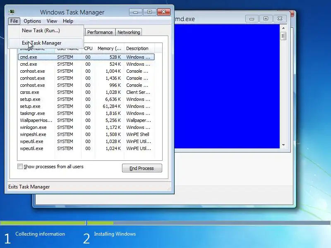Viewport: 331px width, 248px height.
Task: Click the blue cmd.exe console area
Action: [227, 86]
